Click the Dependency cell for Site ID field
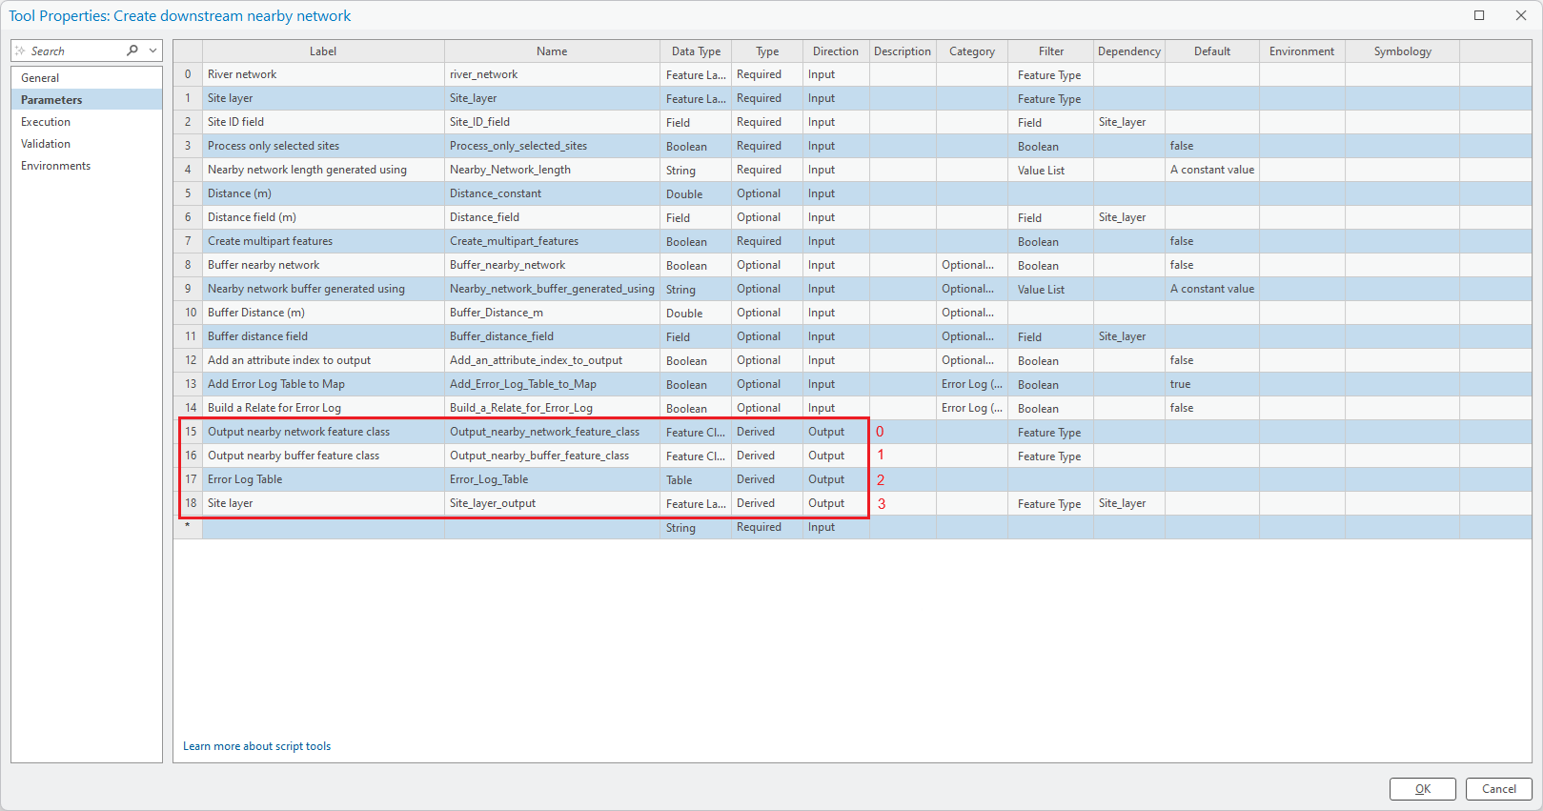1543x811 pixels. [x=1128, y=122]
